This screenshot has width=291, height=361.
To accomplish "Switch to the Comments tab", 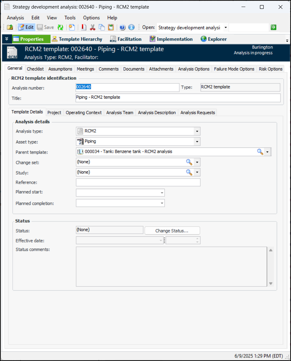I will pyautogui.click(x=109, y=69).
